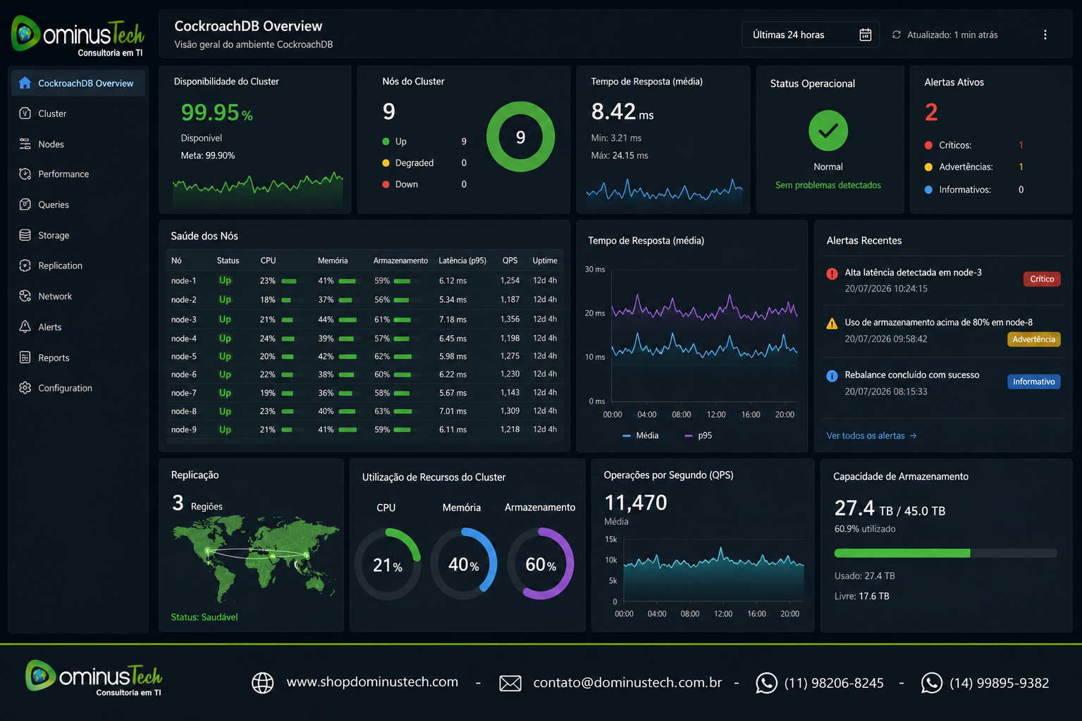Click the Replication sidebar icon
Viewport: 1082px width, 721px height.
click(25, 265)
